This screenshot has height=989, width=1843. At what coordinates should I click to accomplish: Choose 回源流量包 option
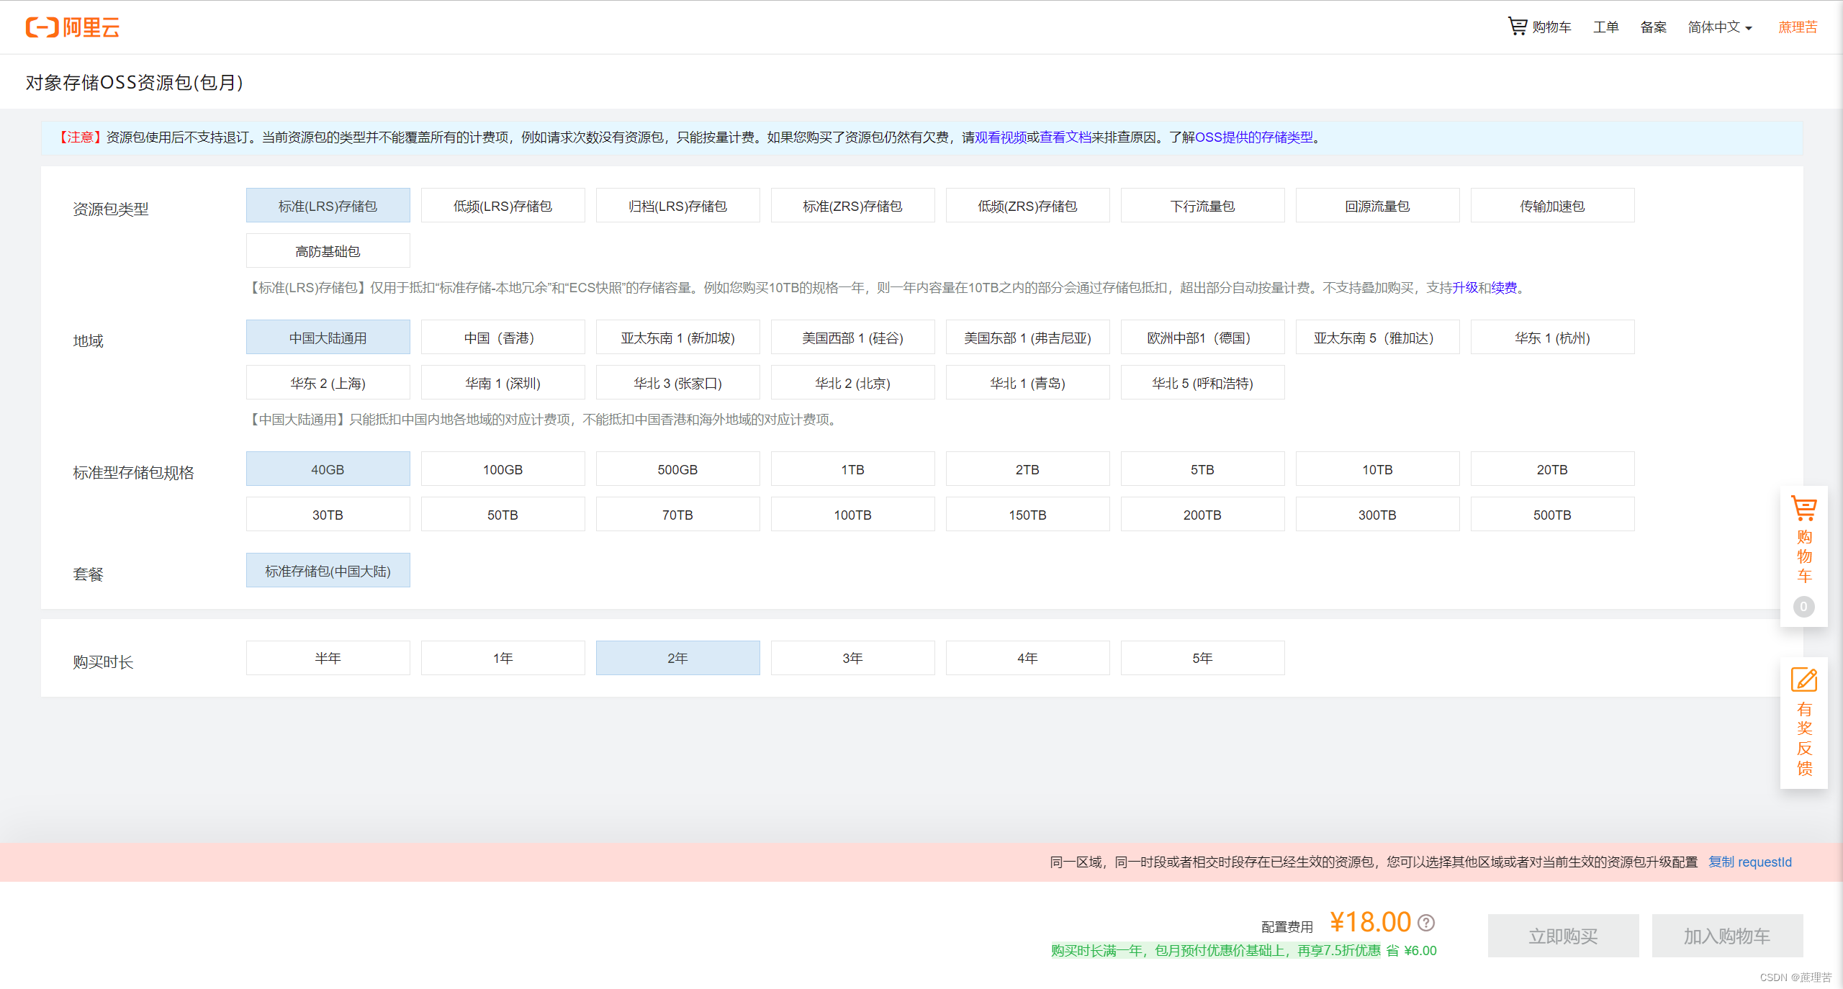click(x=1378, y=206)
